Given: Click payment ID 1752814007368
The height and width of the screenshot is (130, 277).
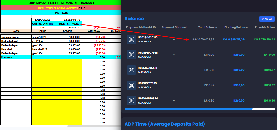Looking at the screenshot, I should point(148,53).
